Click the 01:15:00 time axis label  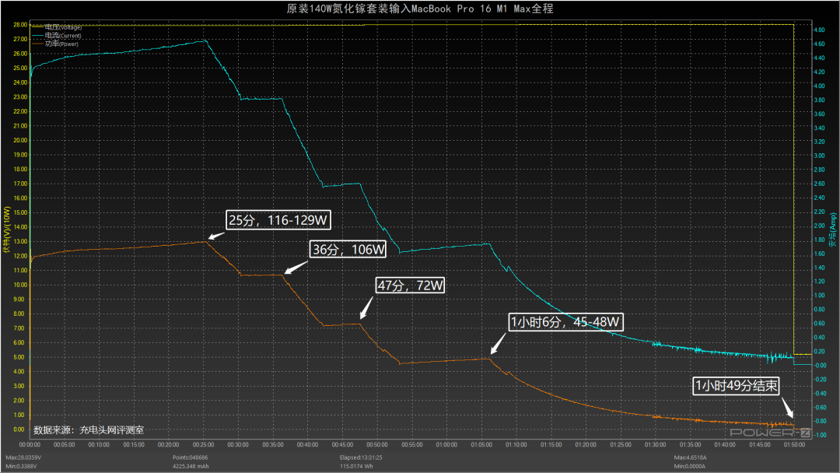coord(551,445)
